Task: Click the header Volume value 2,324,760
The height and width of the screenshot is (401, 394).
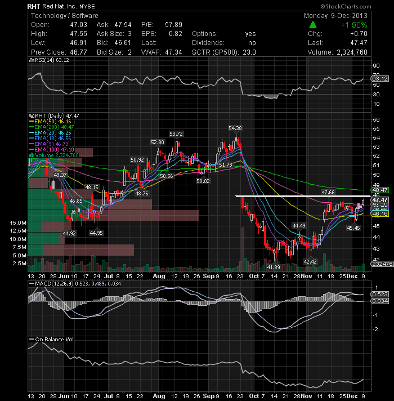Action: pos(352,52)
